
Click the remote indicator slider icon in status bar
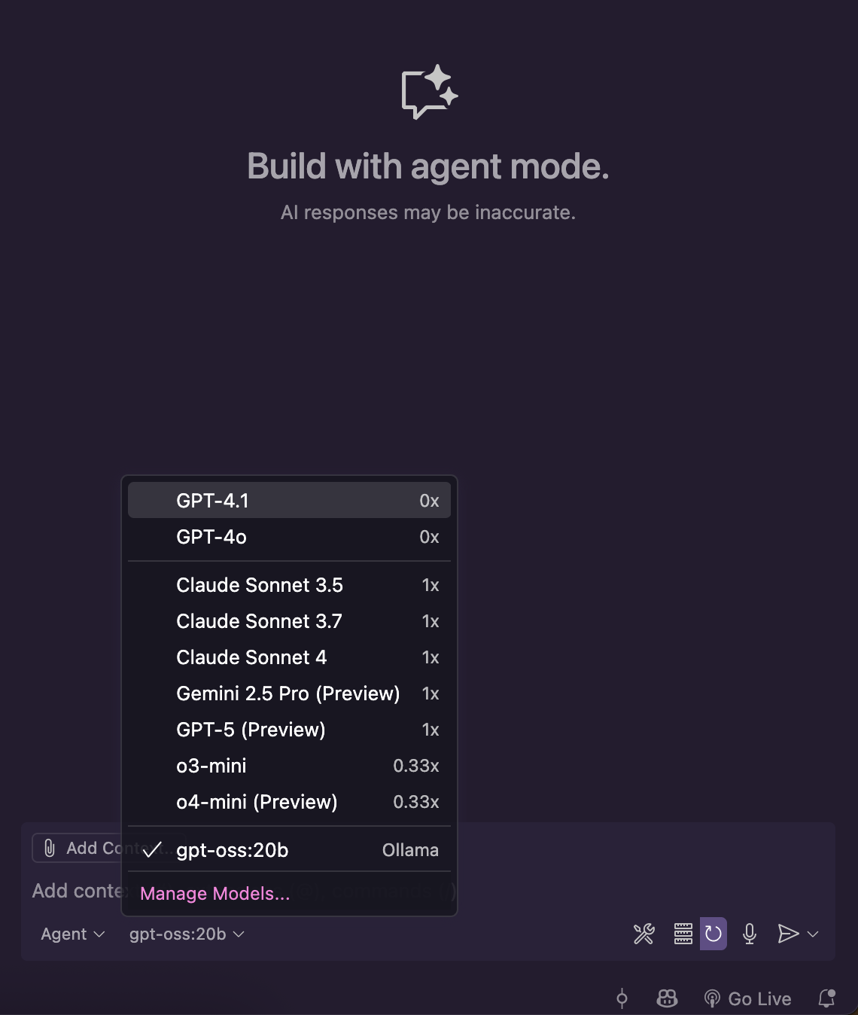coord(622,998)
